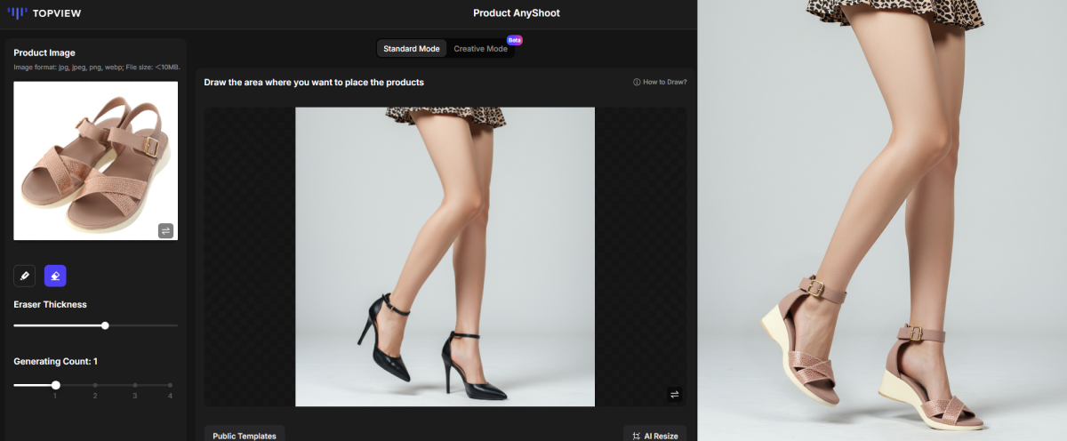1067x441 pixels.
Task: Select the eraser tool
Action: tap(55, 276)
